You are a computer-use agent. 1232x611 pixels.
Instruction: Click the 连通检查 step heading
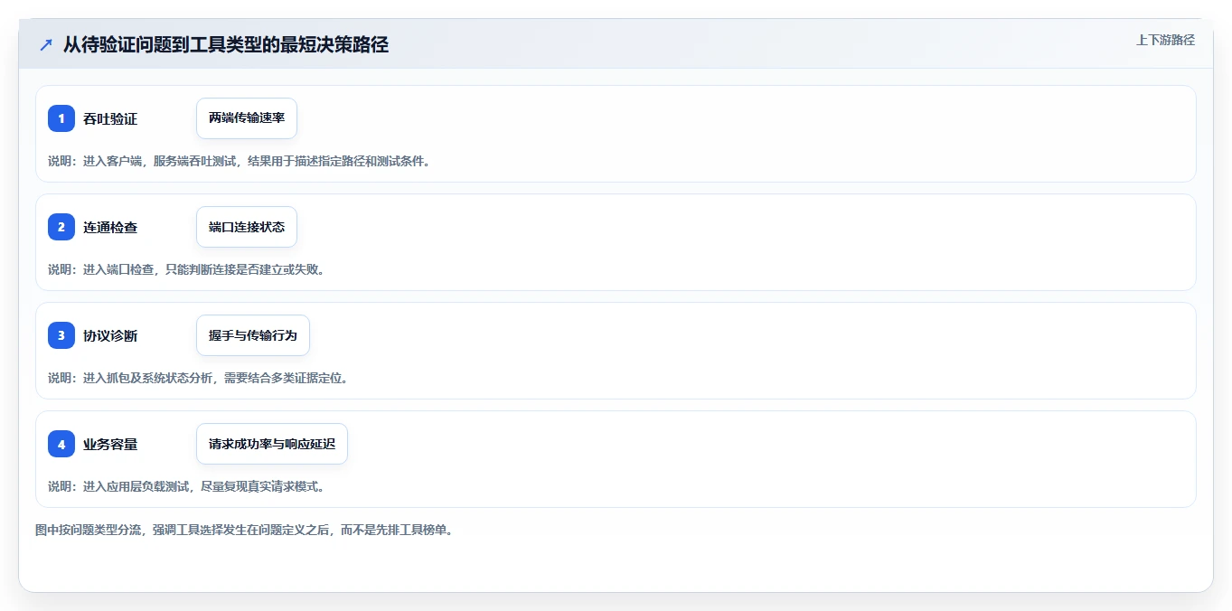click(x=110, y=227)
